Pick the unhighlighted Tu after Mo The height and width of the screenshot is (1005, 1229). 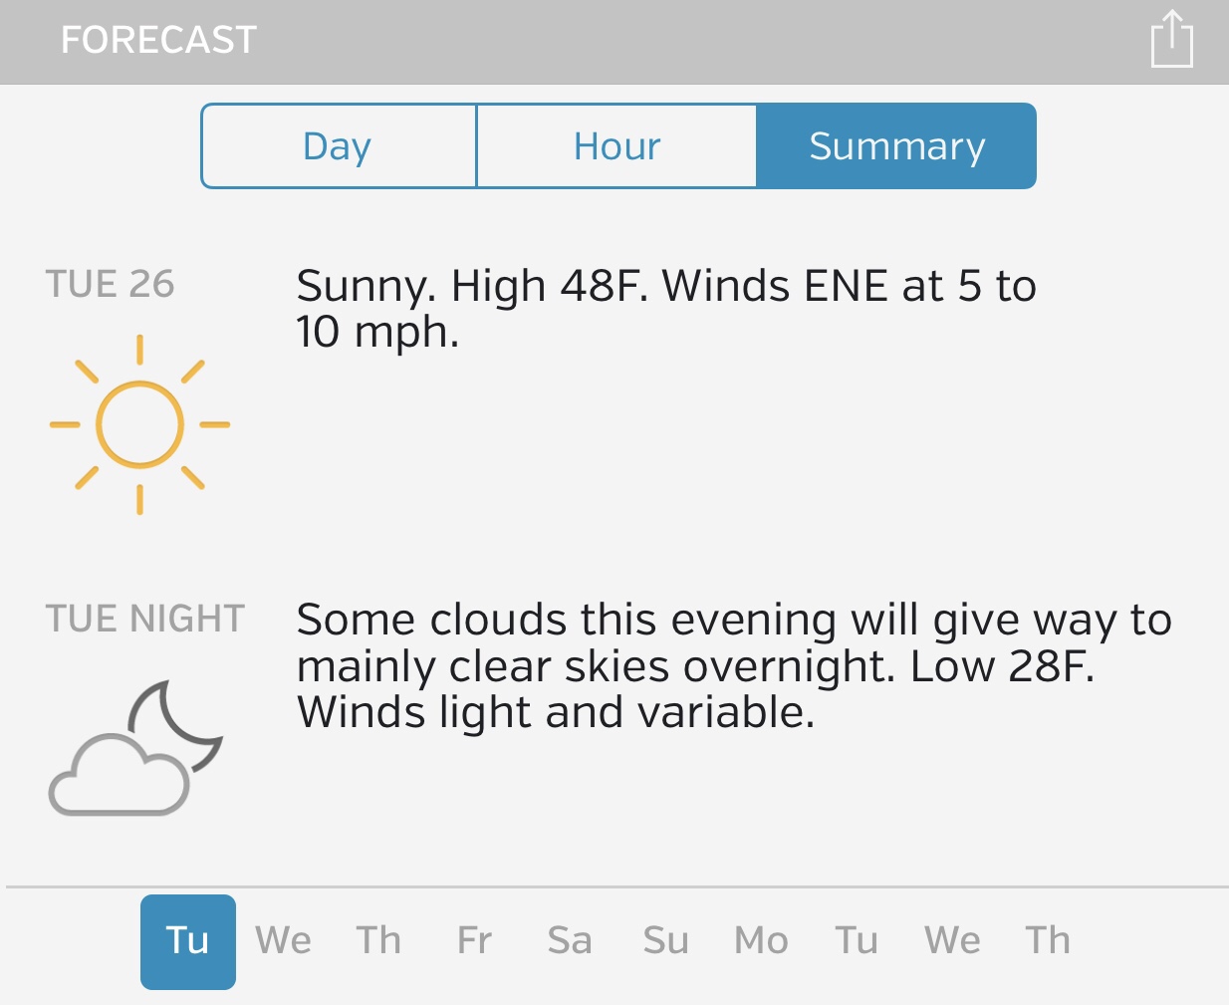pos(857,941)
